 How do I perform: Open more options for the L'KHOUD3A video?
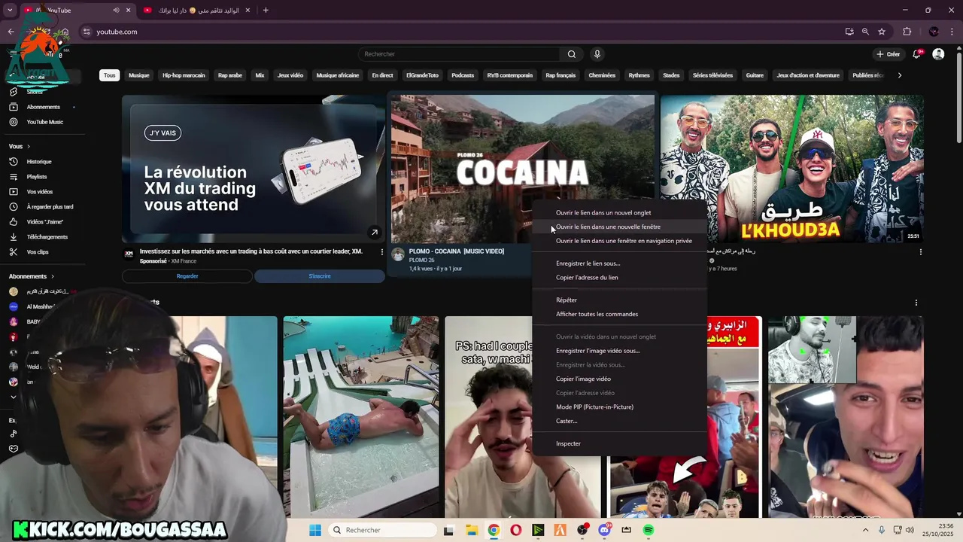[x=920, y=252]
